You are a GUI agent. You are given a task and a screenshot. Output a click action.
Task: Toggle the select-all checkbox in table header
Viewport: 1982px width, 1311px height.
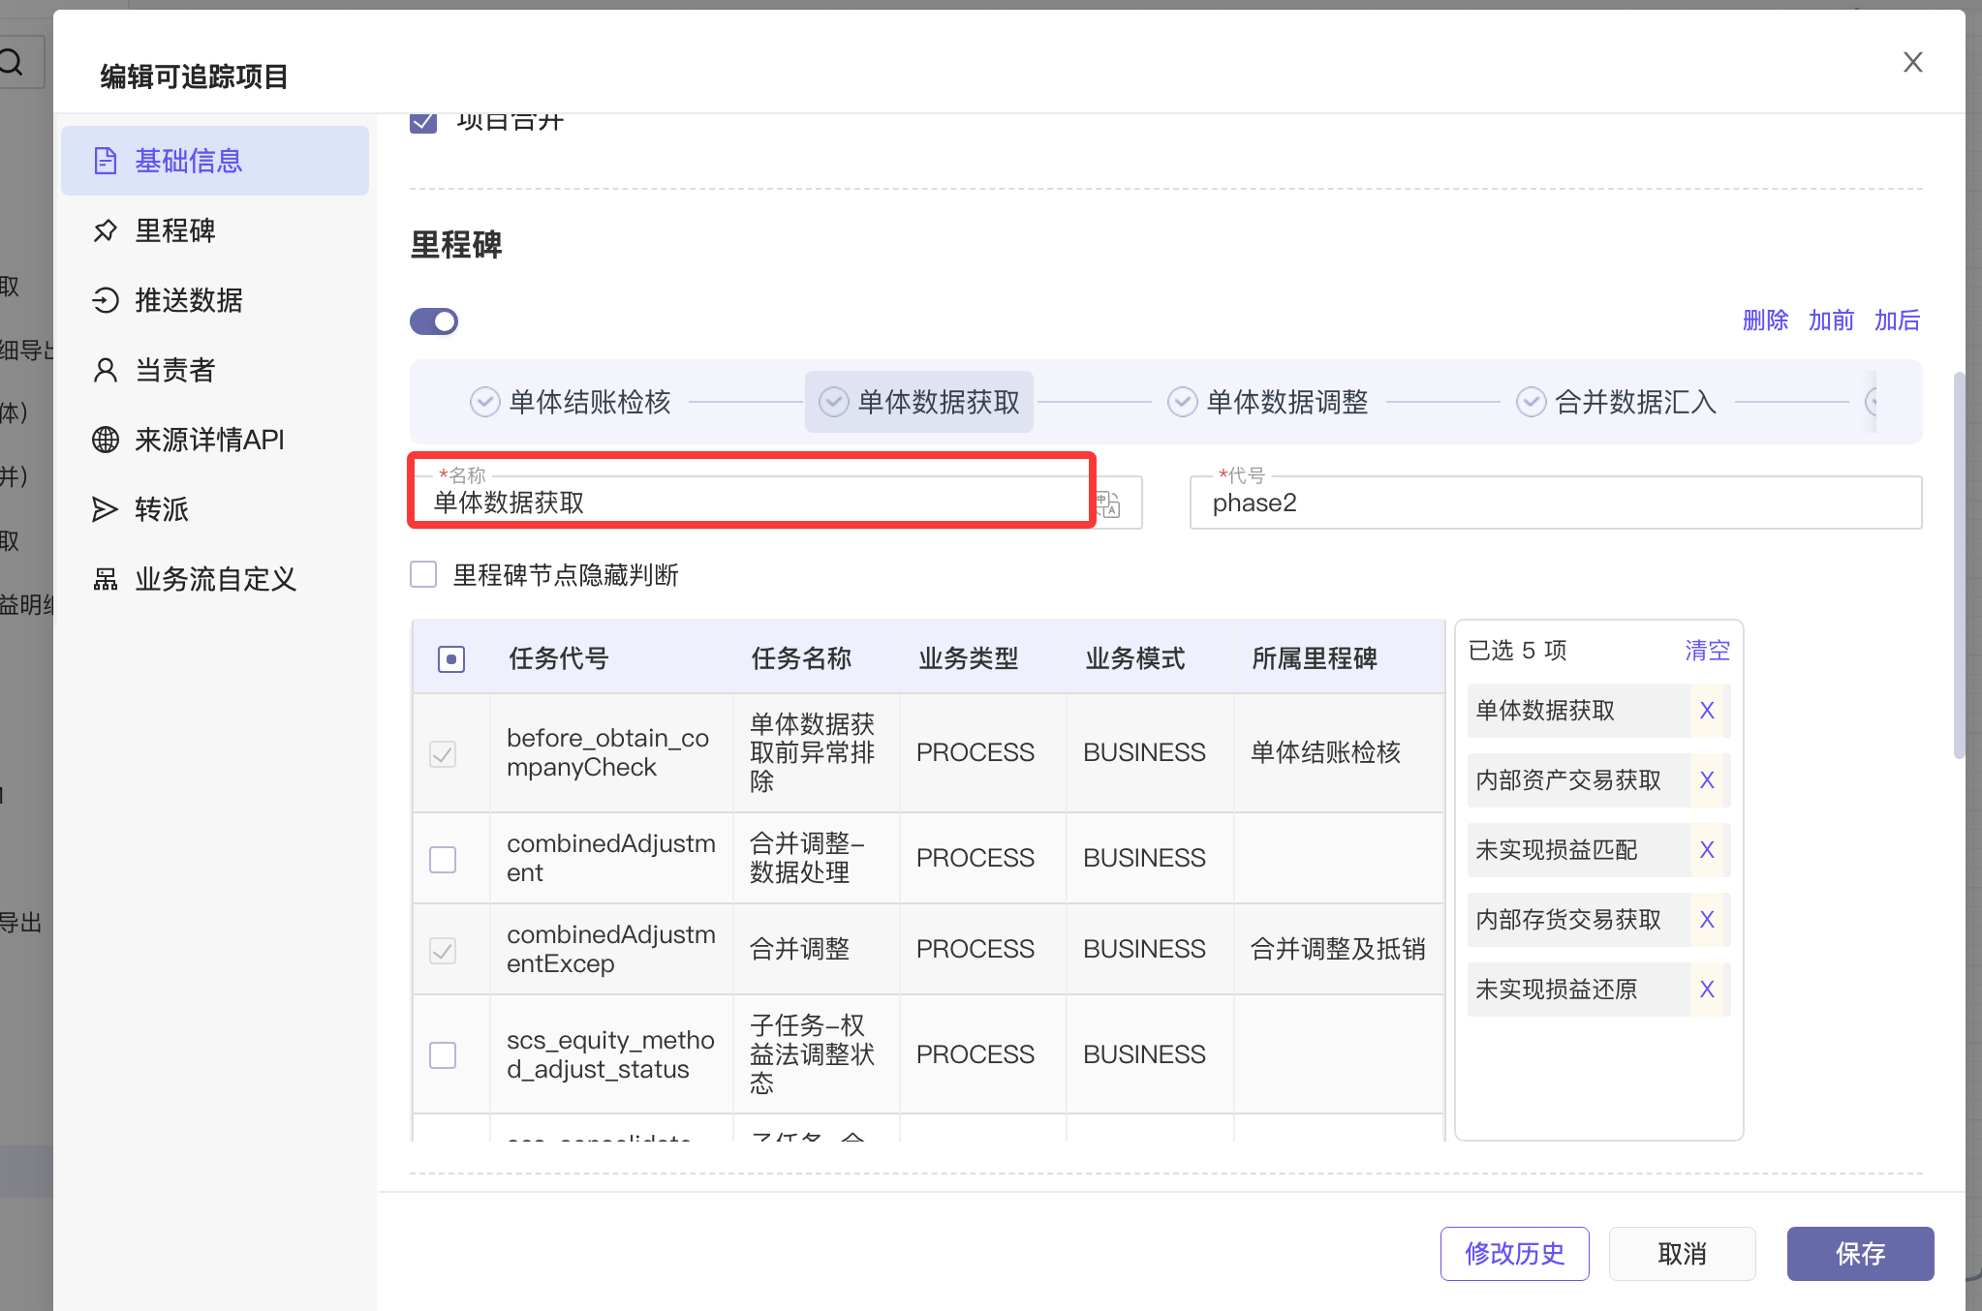451,659
